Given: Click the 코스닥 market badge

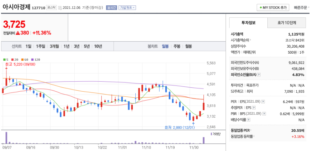Looking at the screenshot, I should tap(51, 7).
